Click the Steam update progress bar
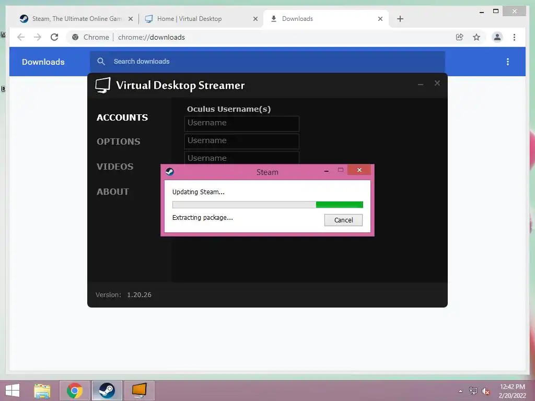The image size is (535, 401). pos(267,205)
